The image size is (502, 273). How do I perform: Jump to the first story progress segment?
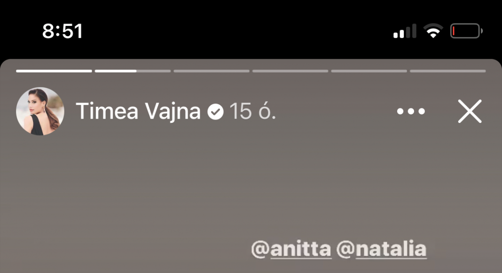tap(54, 71)
